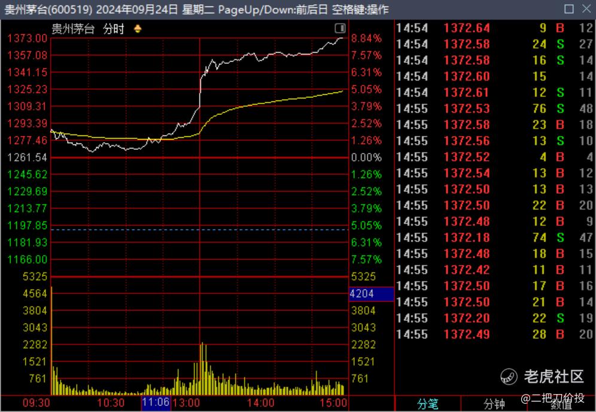Click the 1197.85 price axis label
This screenshot has width=596, height=412.
coord(28,225)
